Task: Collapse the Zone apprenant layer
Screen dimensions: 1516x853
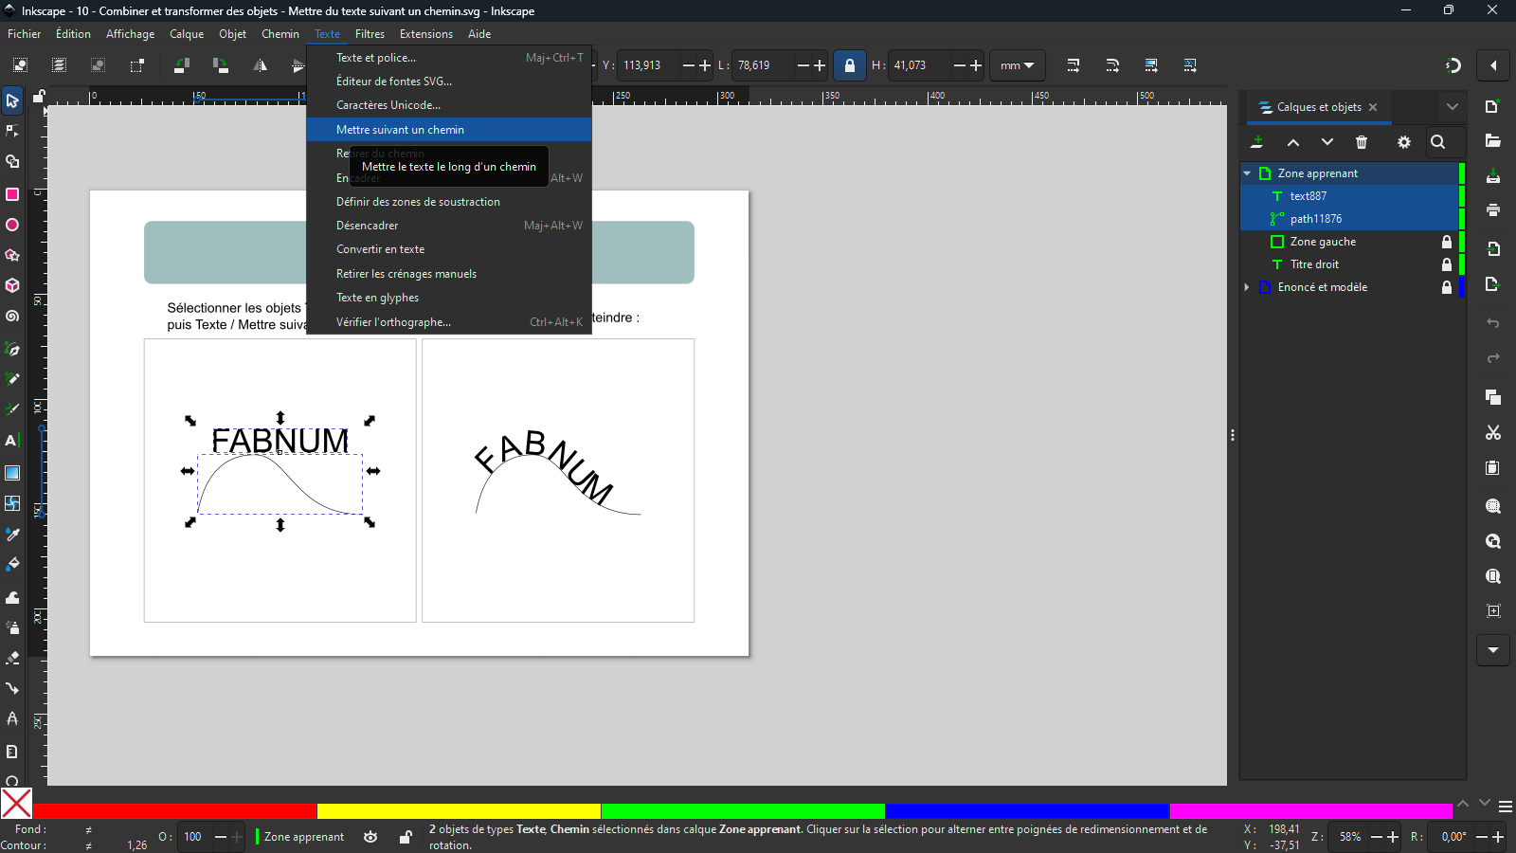Action: 1247,173
